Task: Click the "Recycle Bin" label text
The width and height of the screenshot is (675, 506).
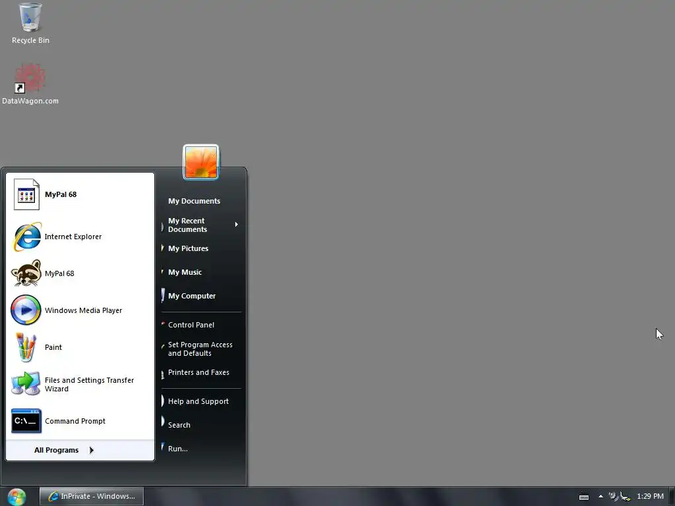Action: click(x=30, y=40)
